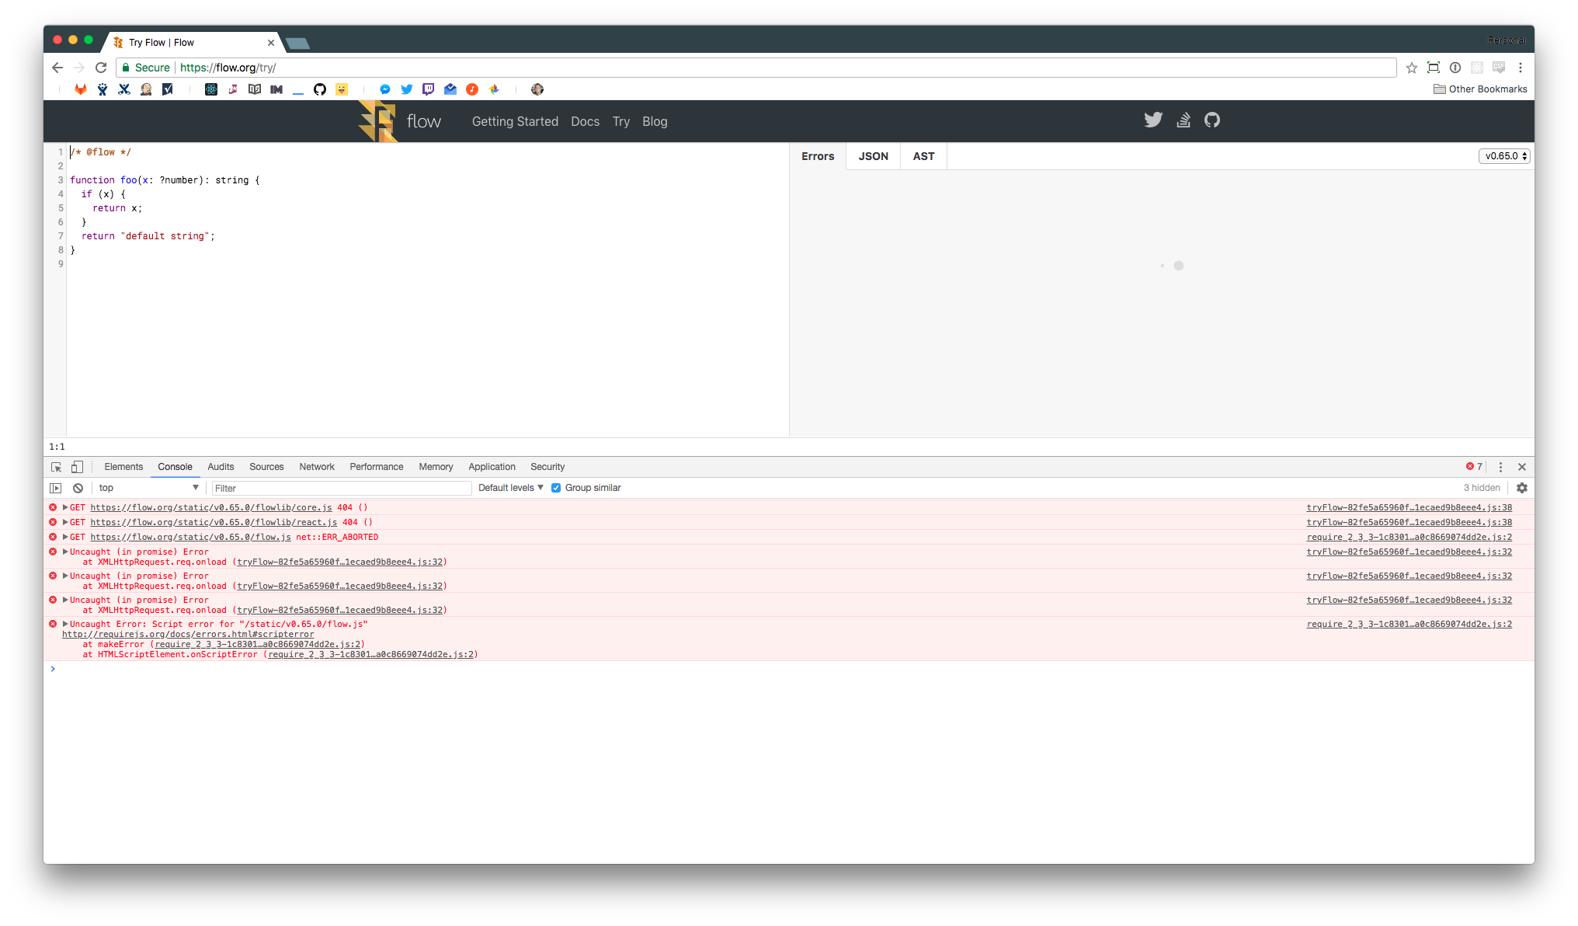The height and width of the screenshot is (926, 1578).
Task: Show the console sidebar icon
Action: click(x=56, y=488)
